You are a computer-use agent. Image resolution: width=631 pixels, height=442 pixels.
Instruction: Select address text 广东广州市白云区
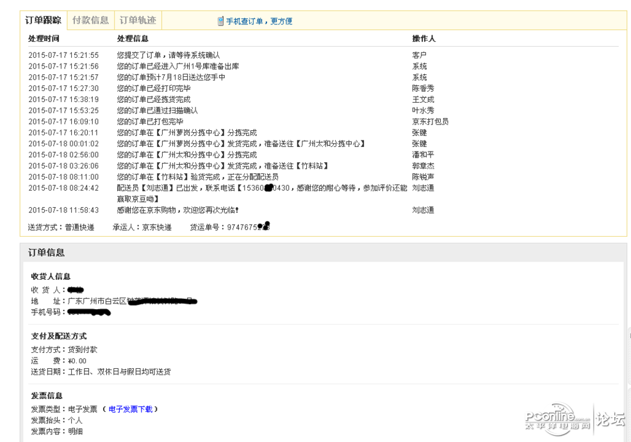click(97, 301)
